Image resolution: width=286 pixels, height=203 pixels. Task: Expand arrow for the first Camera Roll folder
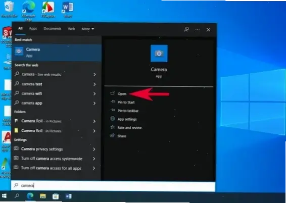click(x=94, y=121)
